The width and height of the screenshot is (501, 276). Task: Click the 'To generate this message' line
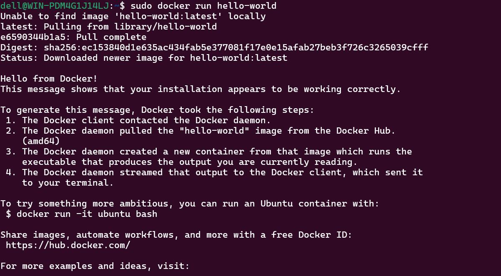pyautogui.click(x=157, y=110)
